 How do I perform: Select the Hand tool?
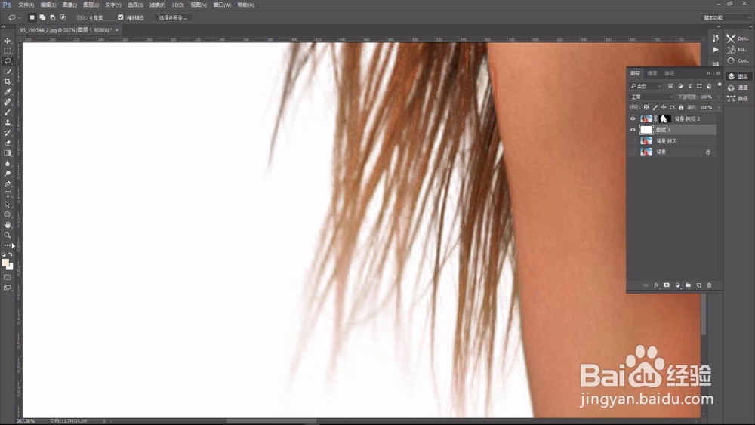[x=8, y=225]
